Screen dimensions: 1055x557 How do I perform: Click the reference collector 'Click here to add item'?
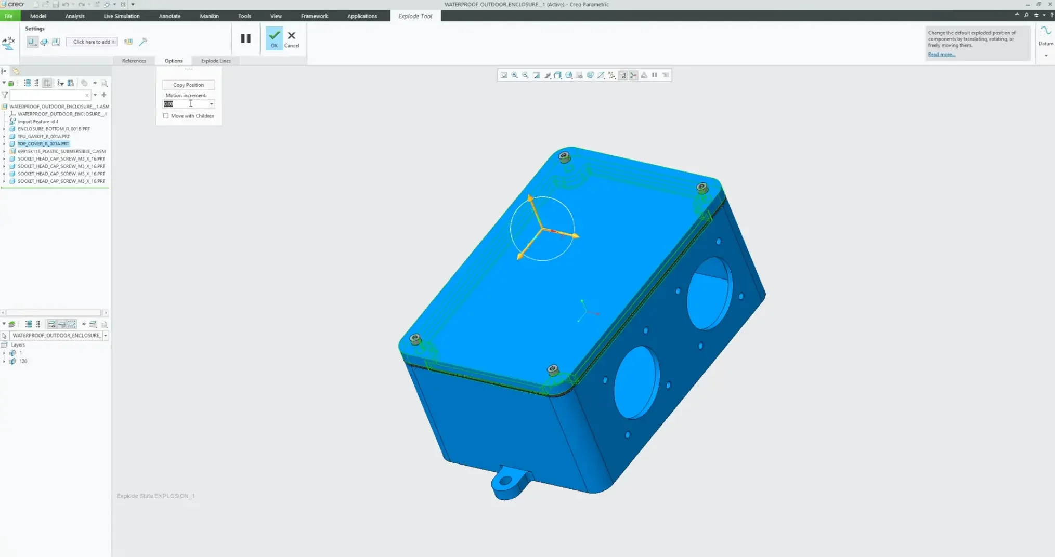(x=92, y=42)
